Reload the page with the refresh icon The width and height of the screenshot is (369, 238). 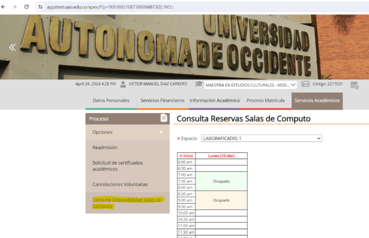26,7
